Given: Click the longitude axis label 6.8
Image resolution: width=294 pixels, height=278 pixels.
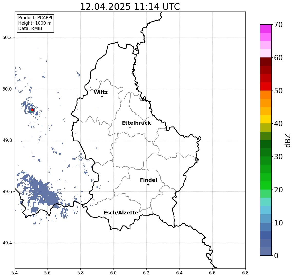Looking at the screenshot, I should [245, 273].
